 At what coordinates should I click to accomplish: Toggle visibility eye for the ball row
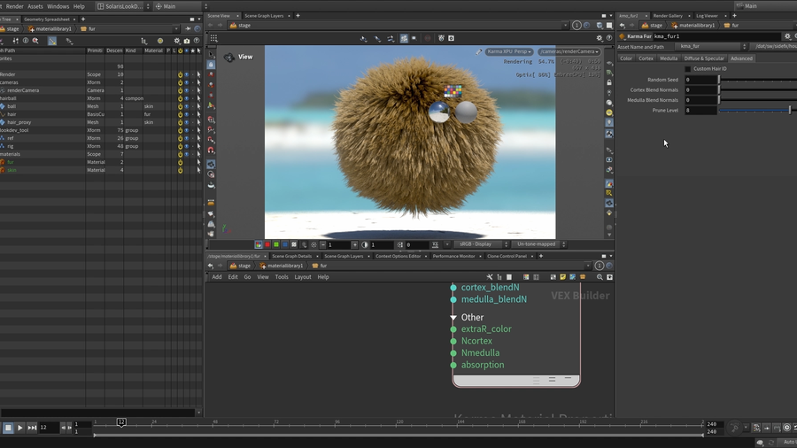(x=187, y=106)
